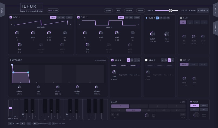Set ARP direction to up-down arrow

(158, 106)
